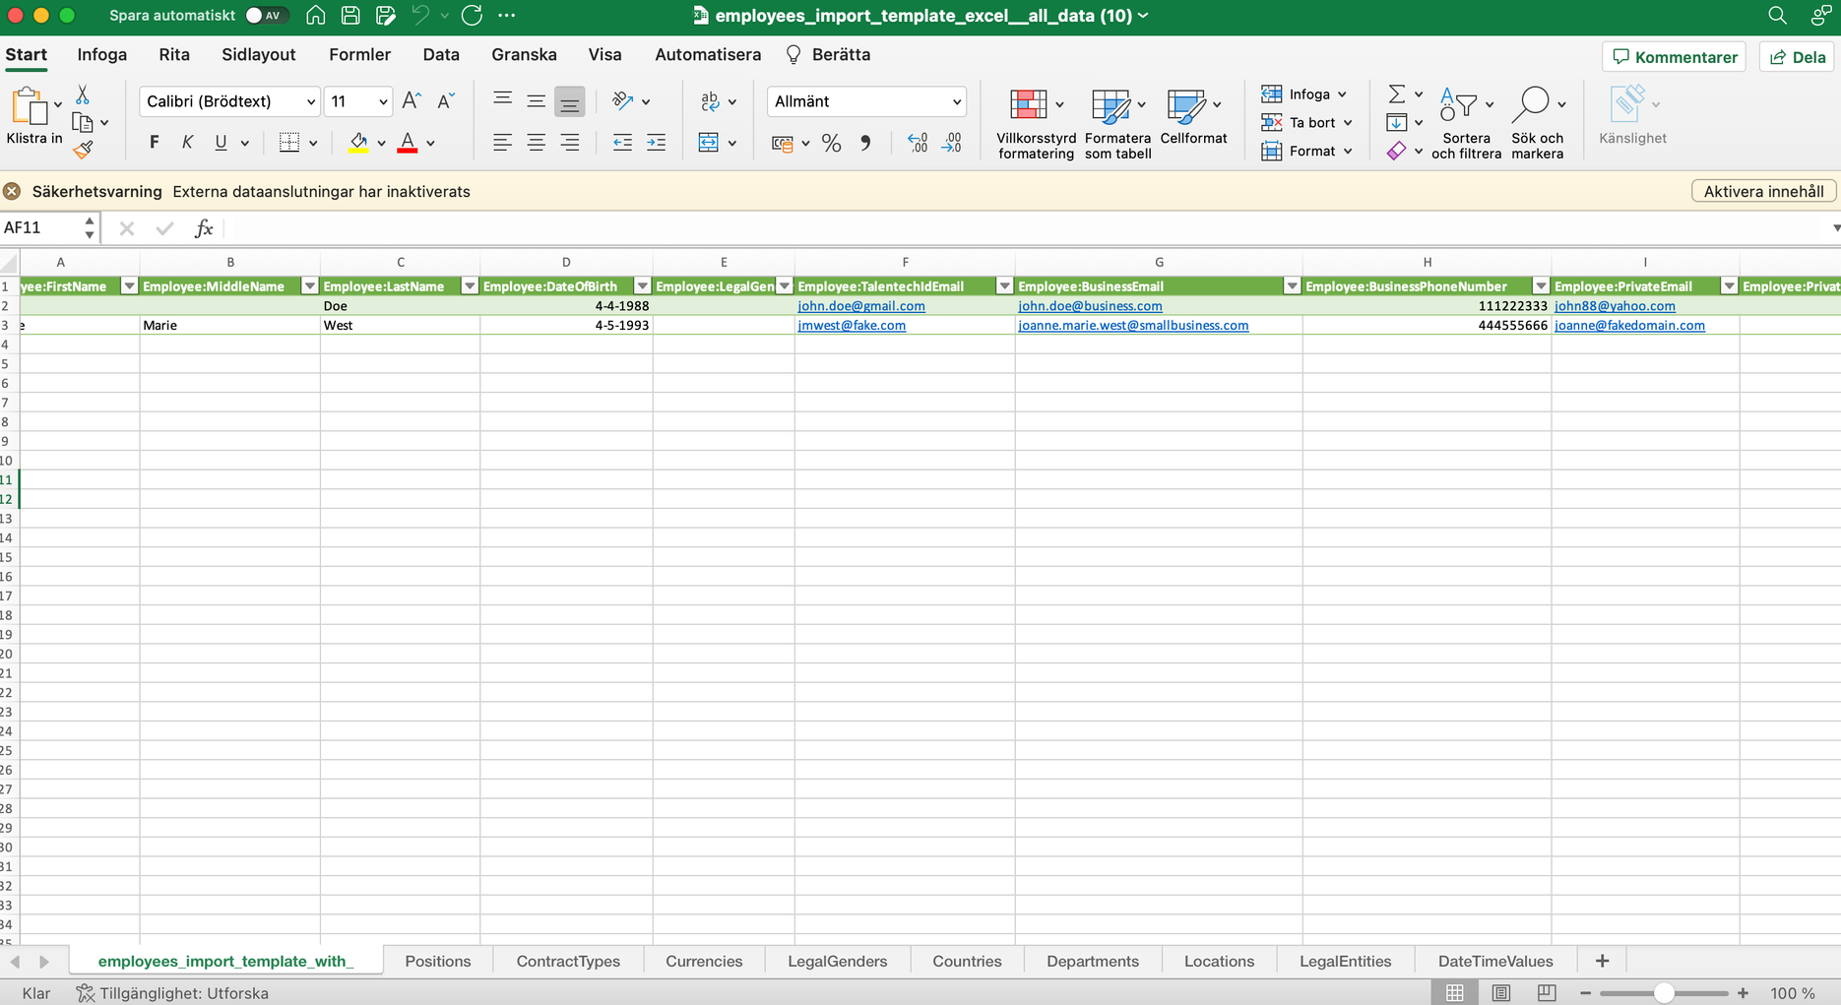Switch to the Currencies sheet tab
This screenshot has height=1005, width=1841.
coord(704,962)
